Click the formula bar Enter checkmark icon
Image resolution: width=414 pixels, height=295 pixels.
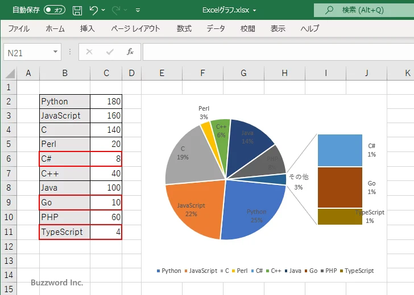tap(110, 52)
